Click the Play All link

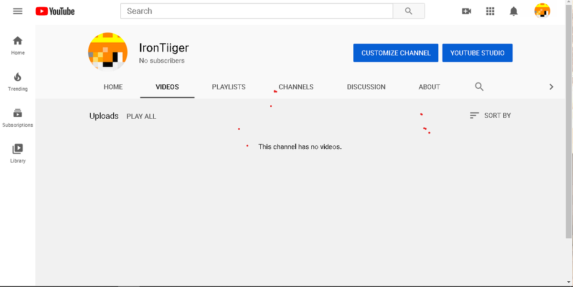[x=141, y=116]
